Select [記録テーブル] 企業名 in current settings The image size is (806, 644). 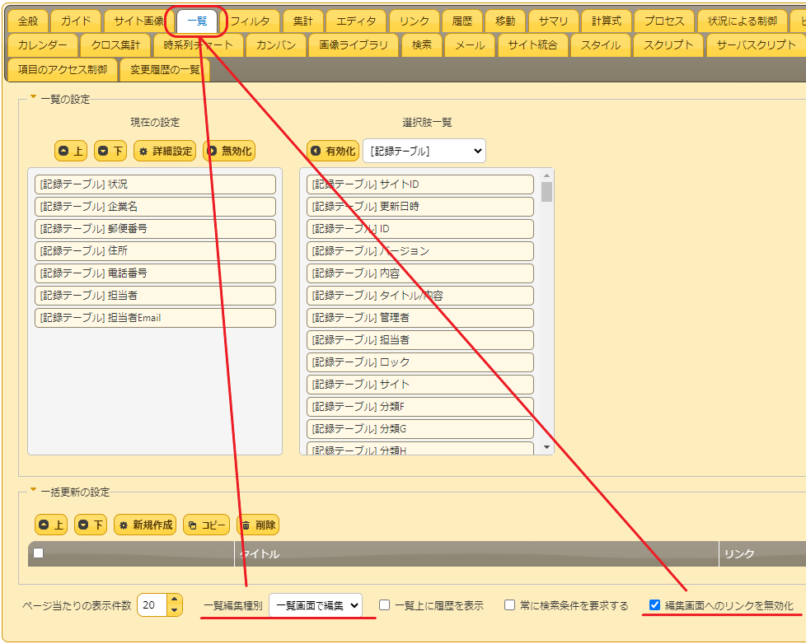[x=155, y=207]
